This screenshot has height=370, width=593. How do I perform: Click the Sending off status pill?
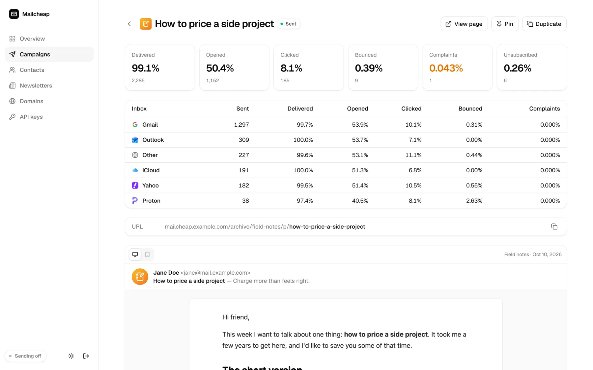[x=25, y=356]
